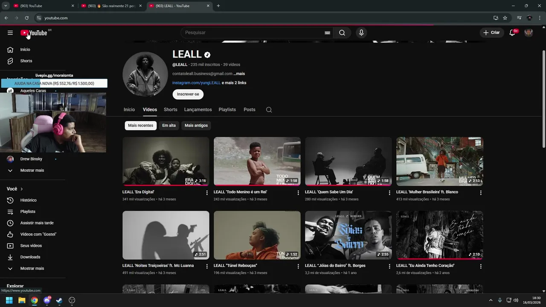Open the instagram.com/yungLEALL link
The image size is (546, 307).
tap(196, 83)
